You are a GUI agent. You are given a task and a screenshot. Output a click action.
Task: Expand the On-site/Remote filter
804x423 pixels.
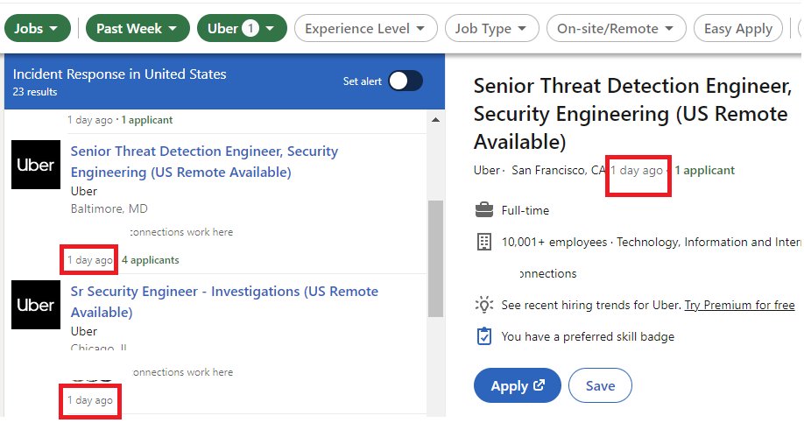tap(616, 28)
